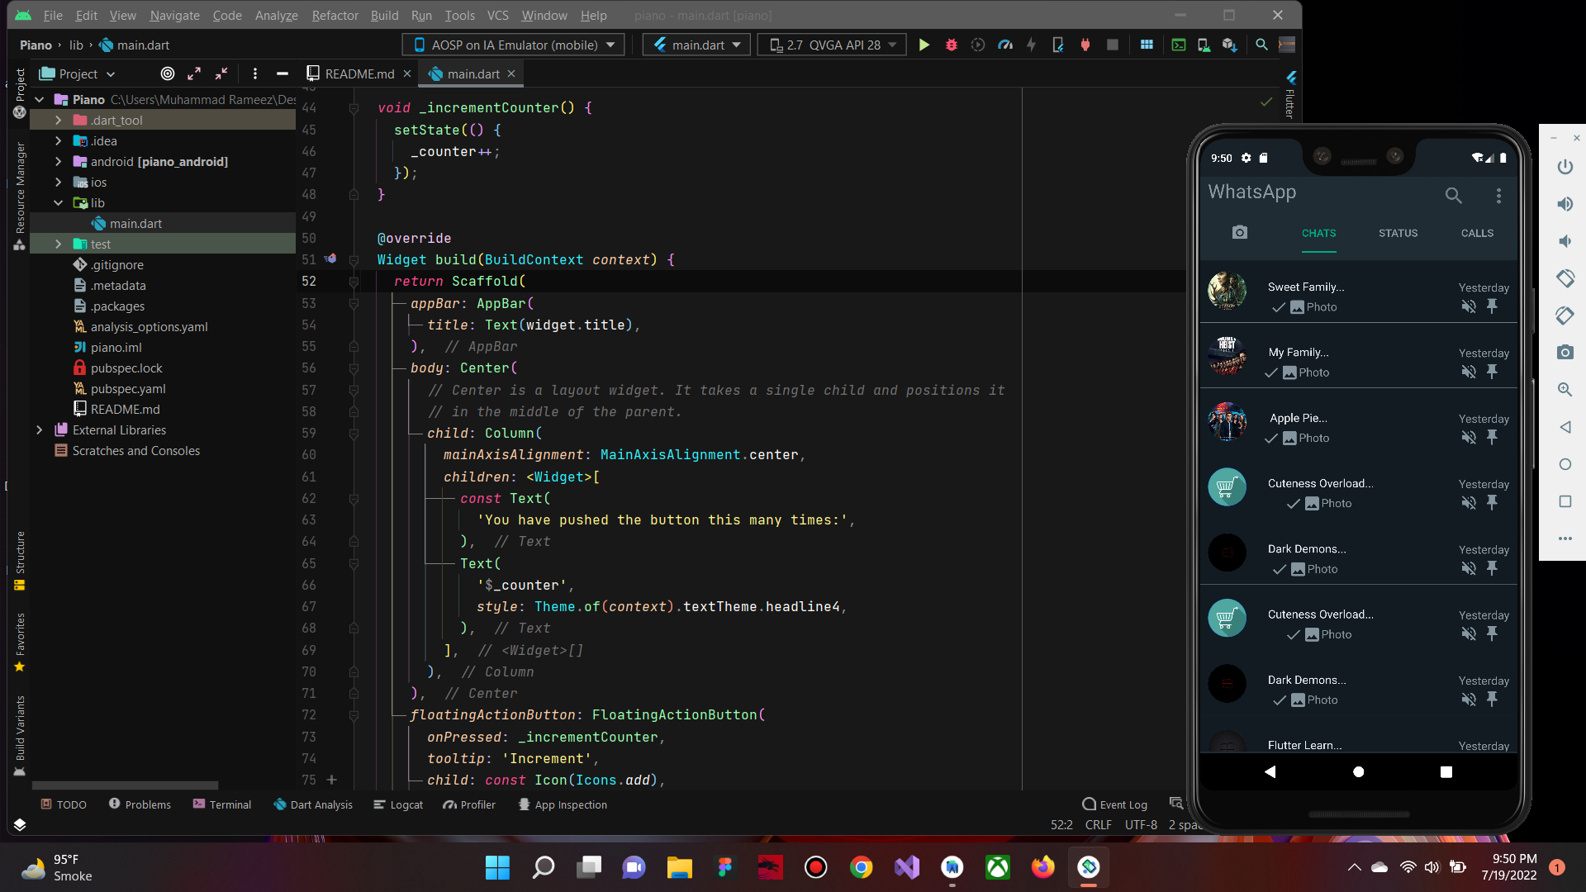
Task: Open the Refactor menu
Action: tap(335, 15)
